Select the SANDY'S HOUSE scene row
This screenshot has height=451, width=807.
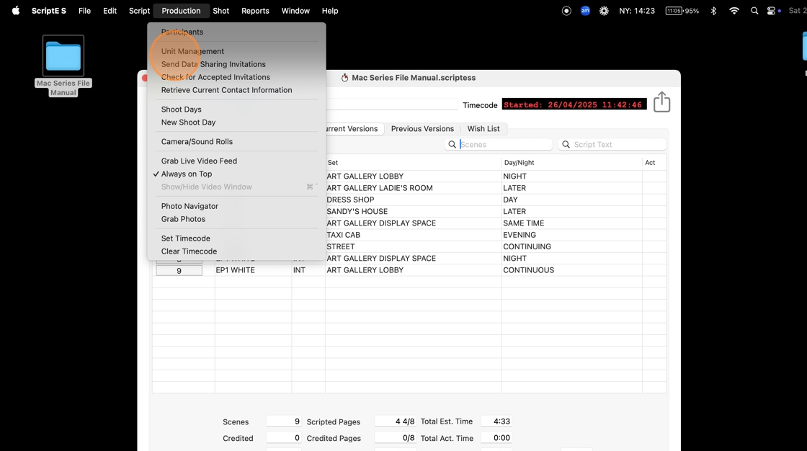[414, 212]
